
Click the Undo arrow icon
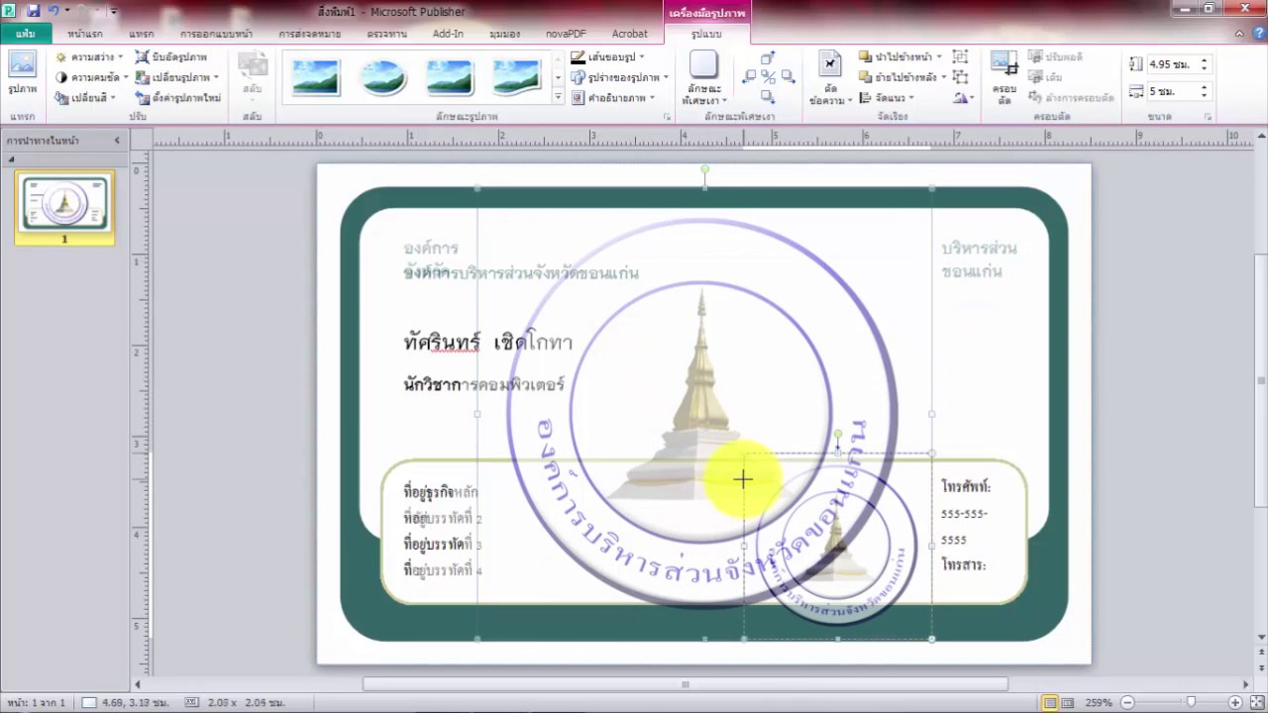[54, 10]
